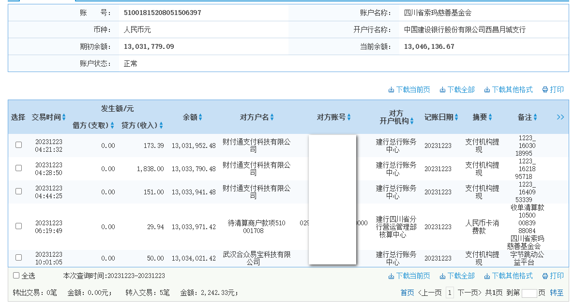The image size is (574, 307).
Task: Click account status value 正常
Action: pos(130,64)
